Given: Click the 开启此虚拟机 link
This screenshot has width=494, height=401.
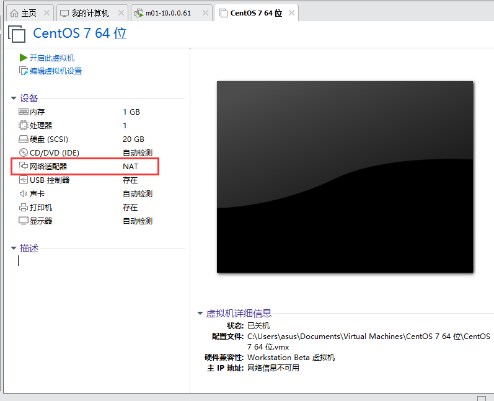Looking at the screenshot, I should point(52,58).
